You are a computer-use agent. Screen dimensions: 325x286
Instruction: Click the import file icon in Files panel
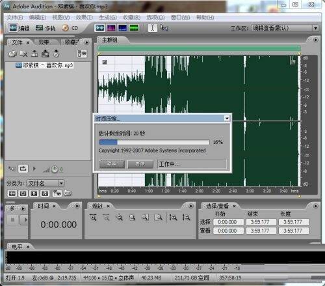(12, 53)
